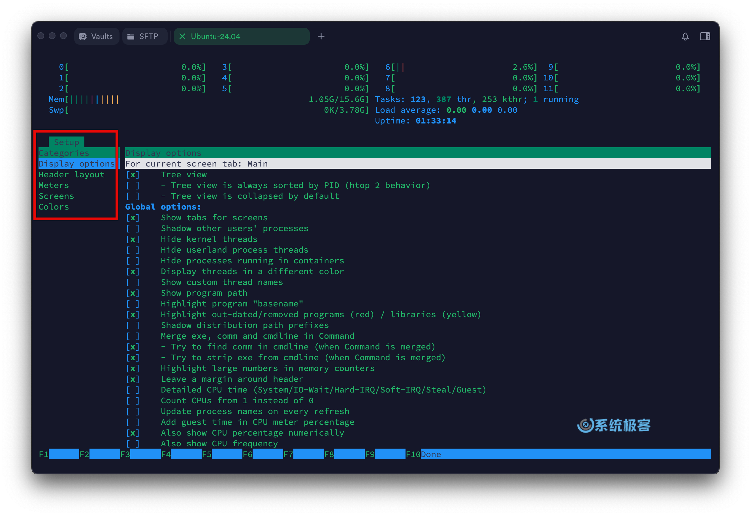Click the Setup header label

click(66, 142)
